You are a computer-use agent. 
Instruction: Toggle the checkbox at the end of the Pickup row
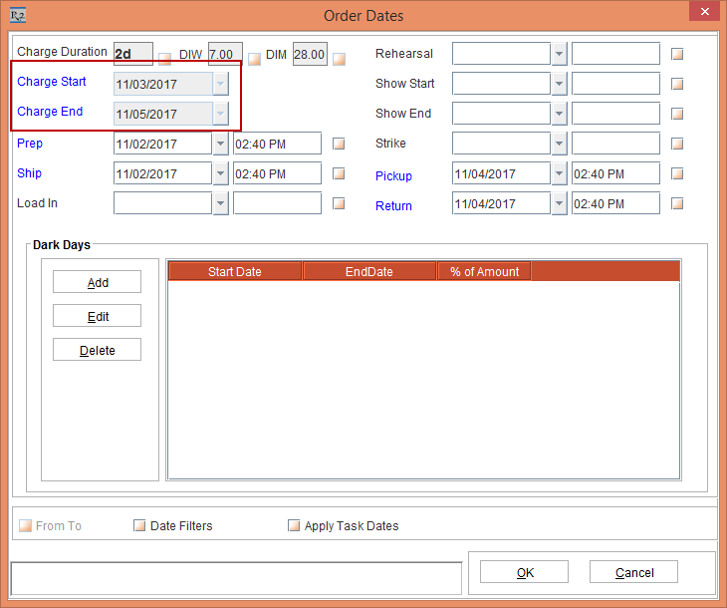click(677, 173)
